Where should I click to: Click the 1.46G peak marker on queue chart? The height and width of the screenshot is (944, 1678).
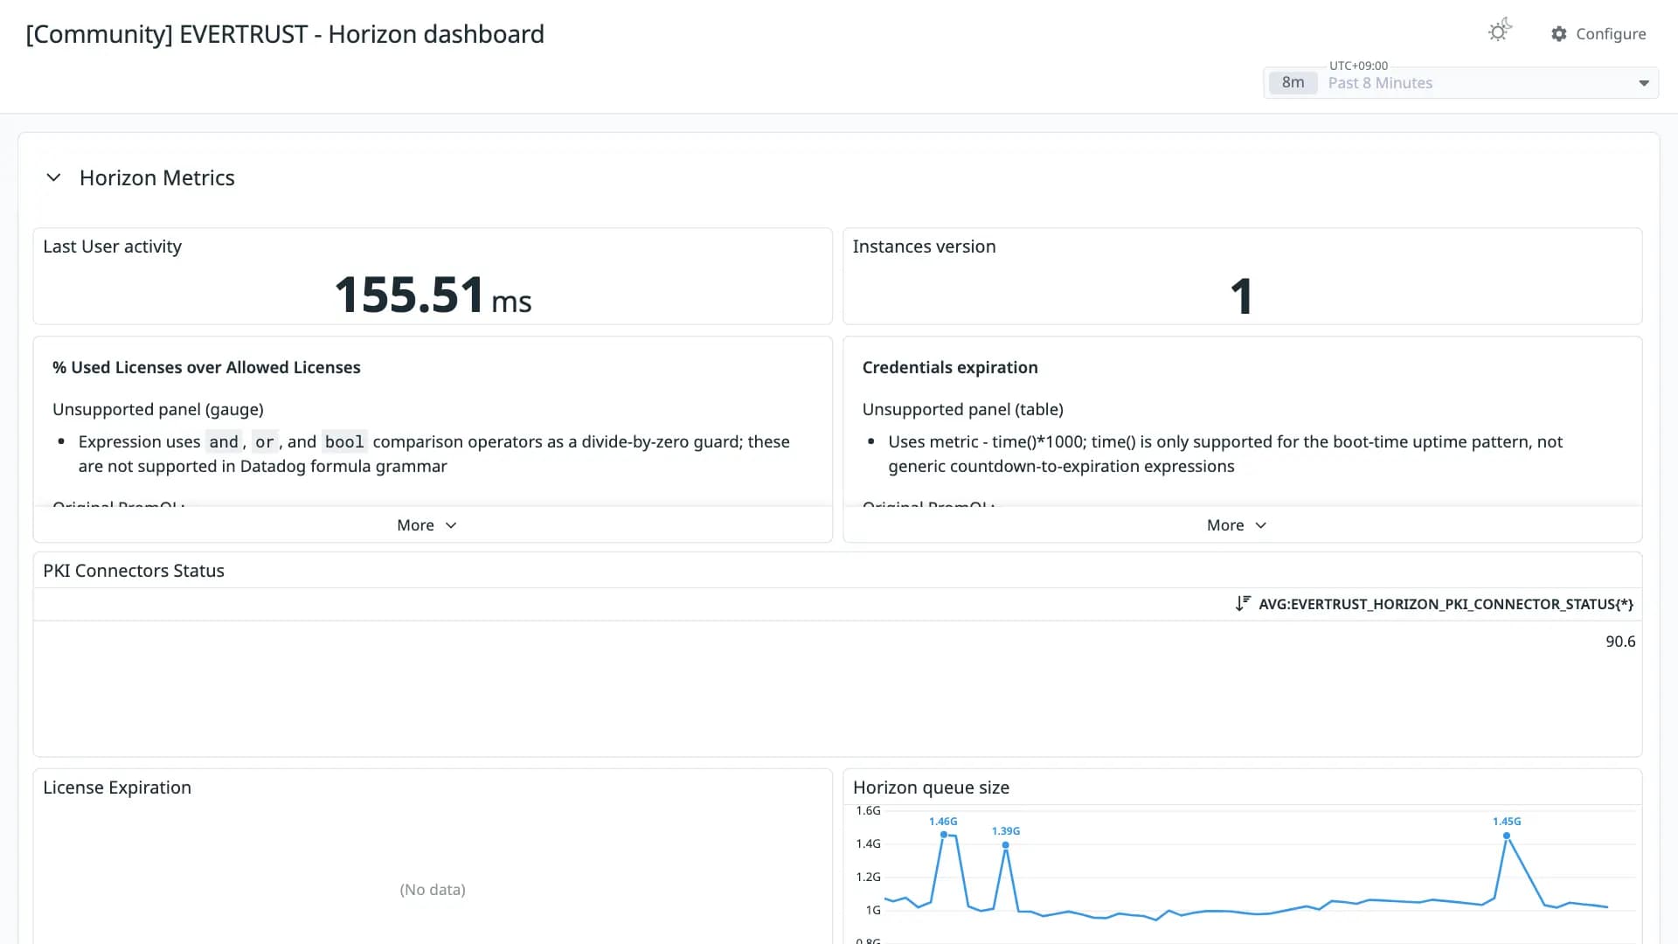click(943, 835)
